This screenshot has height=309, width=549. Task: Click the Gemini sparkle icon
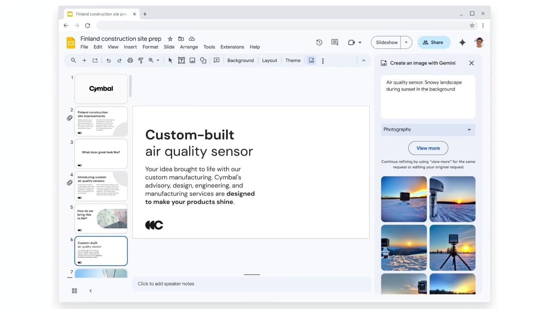pos(462,42)
